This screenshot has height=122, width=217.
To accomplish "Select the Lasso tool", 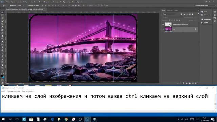I will (x=2, y=18).
